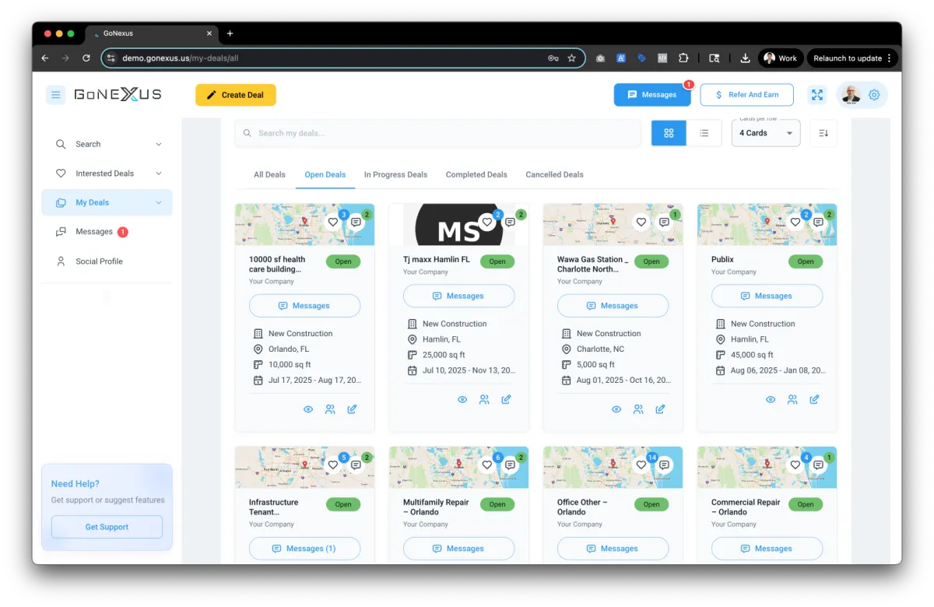Click the Get Support button
This screenshot has height=607, width=934.
click(x=107, y=527)
